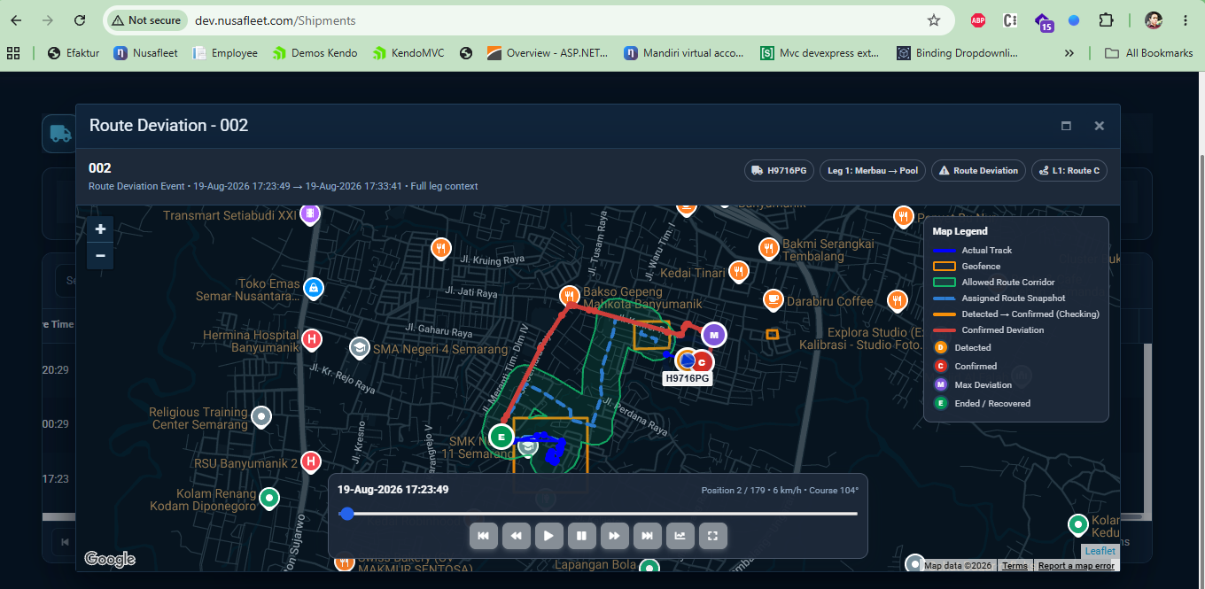
Task: Bookmark this page with the star icon
Action: 934,19
